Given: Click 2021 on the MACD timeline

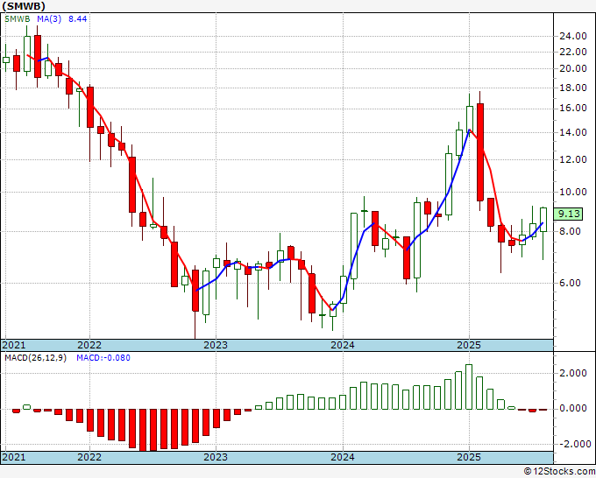Looking at the screenshot, I should 14,457.
